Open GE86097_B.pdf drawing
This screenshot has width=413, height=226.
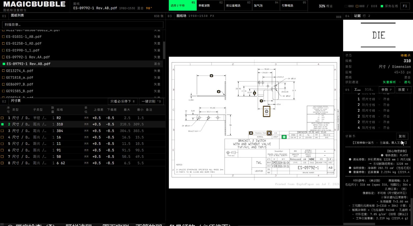click(x=82, y=84)
